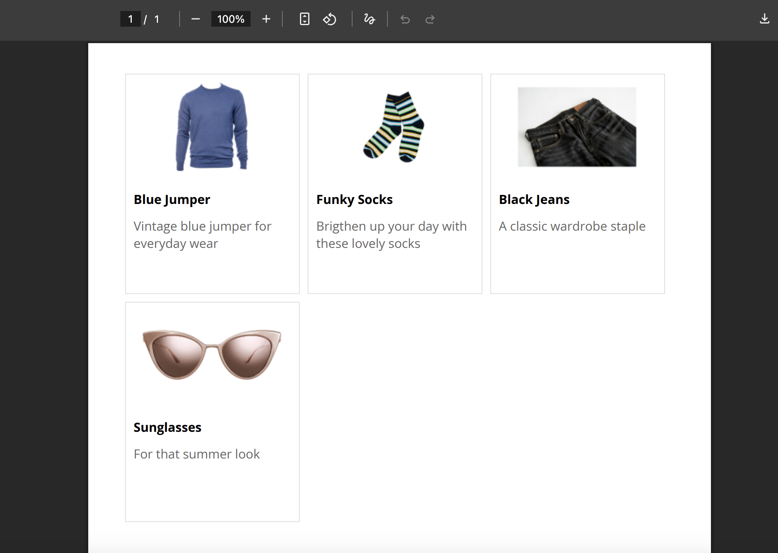Click 'A classic wardrobe staple' description

(572, 226)
